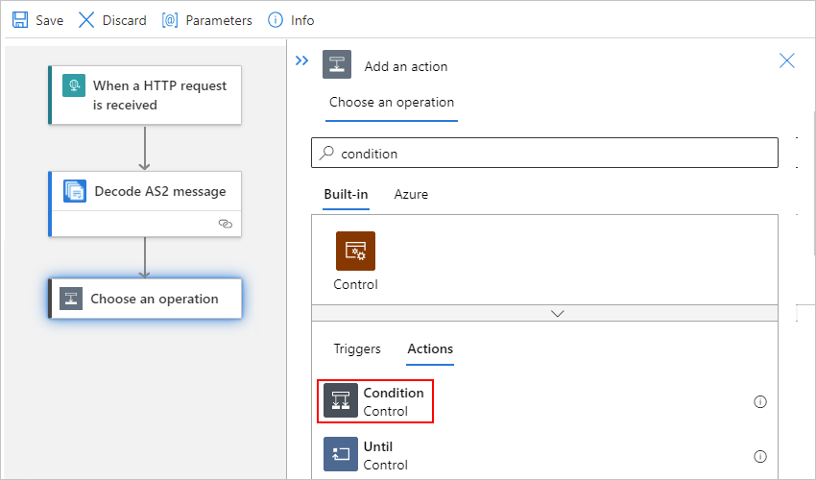The width and height of the screenshot is (816, 480).
Task: Click the link icon on Decode AS2 card
Action: [226, 223]
